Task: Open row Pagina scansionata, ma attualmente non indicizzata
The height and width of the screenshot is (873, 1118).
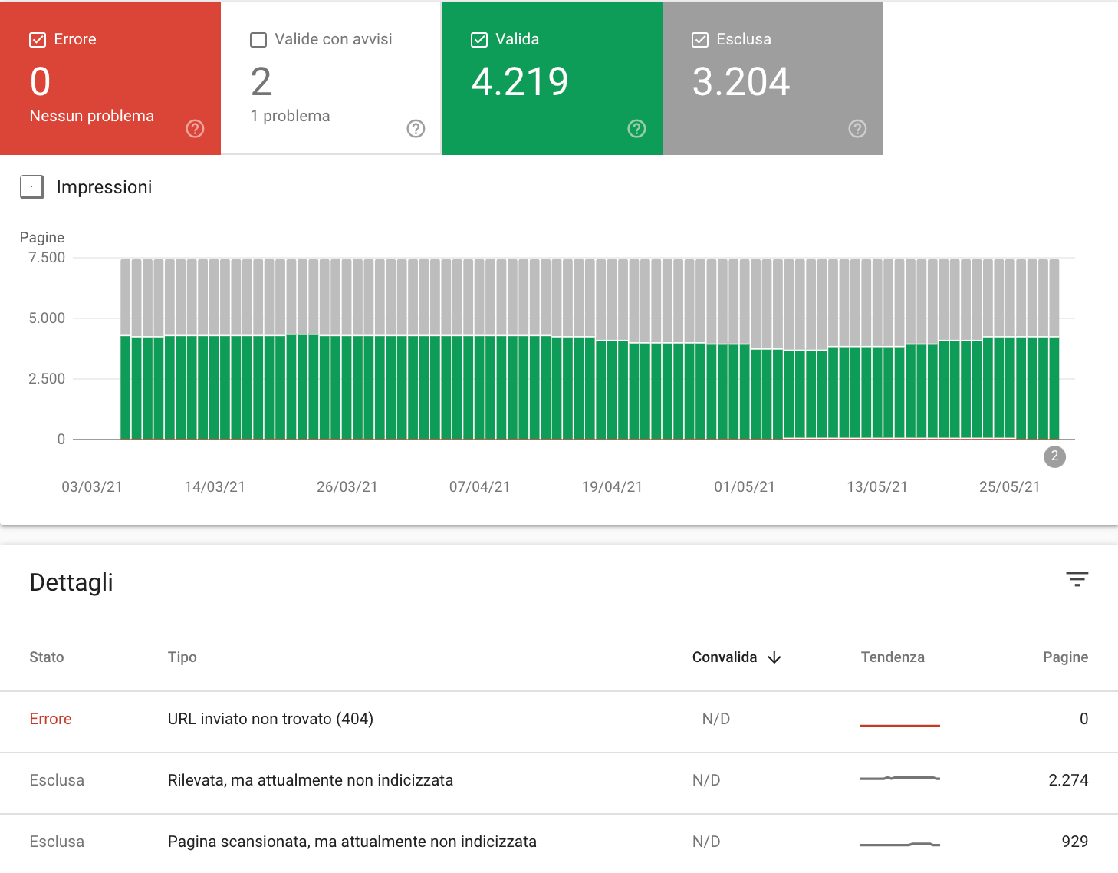Action: tap(559, 843)
